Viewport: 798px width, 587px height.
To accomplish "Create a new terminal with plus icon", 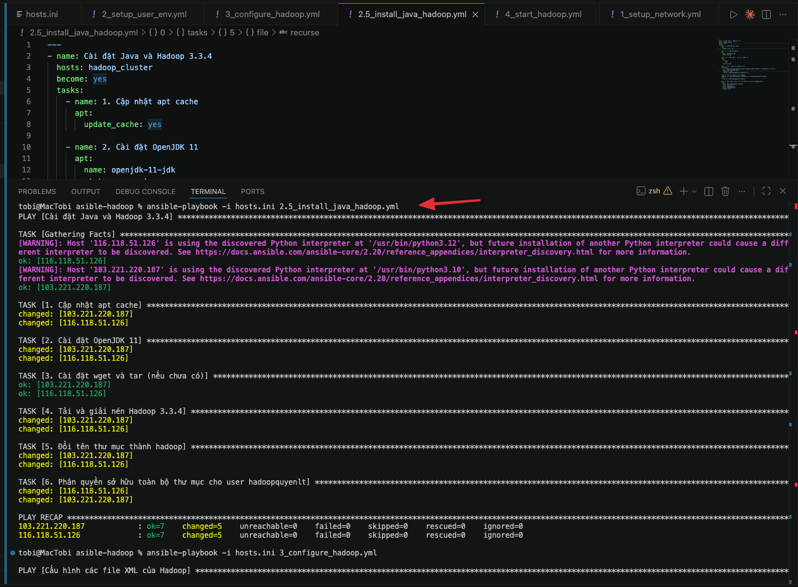I will (x=684, y=191).
